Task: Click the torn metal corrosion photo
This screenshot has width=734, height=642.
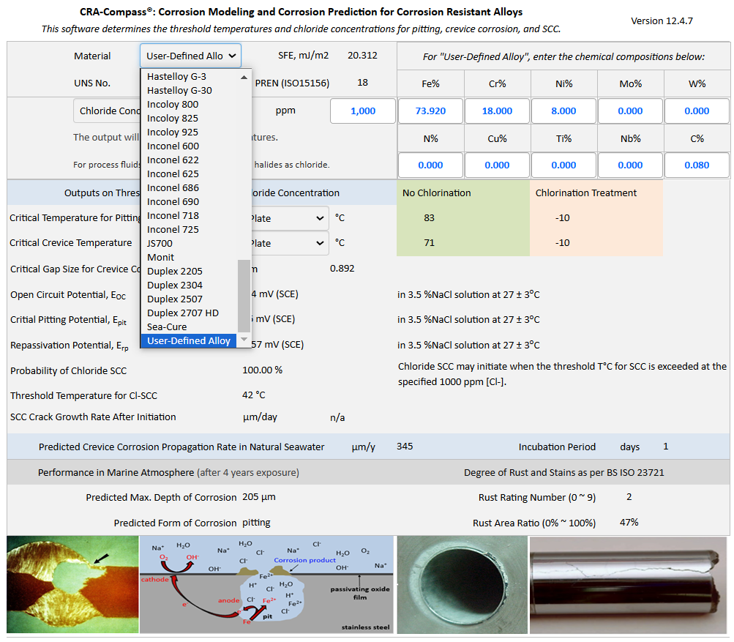Action: coord(72,584)
